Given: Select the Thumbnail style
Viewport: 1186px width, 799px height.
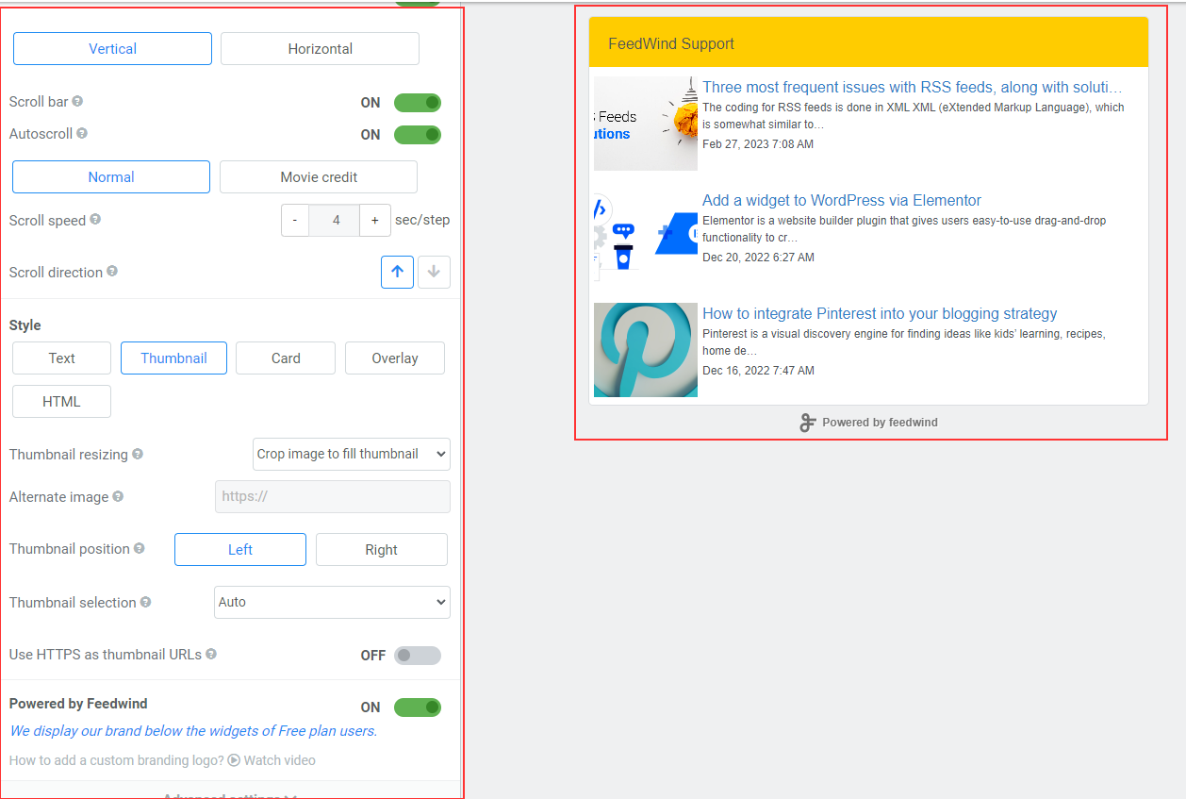Looking at the screenshot, I should (x=173, y=358).
